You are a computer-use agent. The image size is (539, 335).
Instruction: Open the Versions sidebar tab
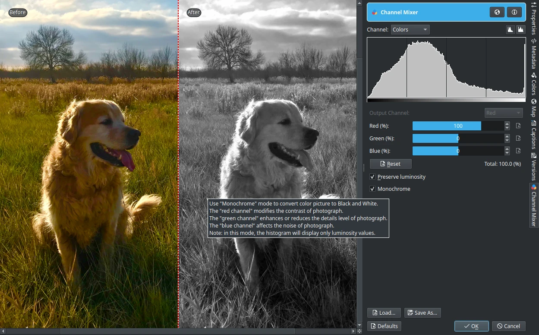tap(534, 167)
